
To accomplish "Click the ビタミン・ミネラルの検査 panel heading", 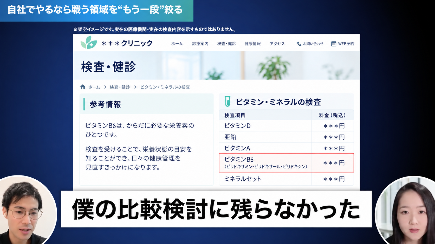I will click(x=278, y=102).
